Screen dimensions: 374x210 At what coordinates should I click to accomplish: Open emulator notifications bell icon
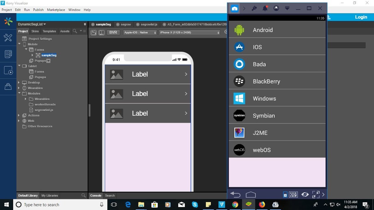265,8
